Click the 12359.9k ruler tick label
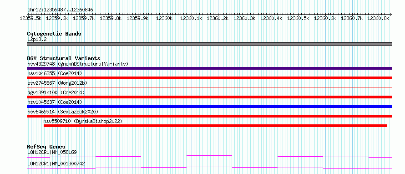The image size is (405, 174). coord(138,18)
